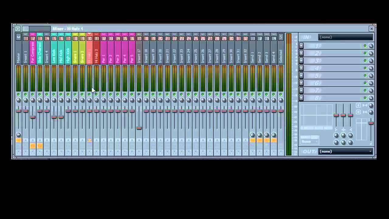Click the lower small icon beside the EQ faders
The width and height of the screenshot is (389, 219).
point(358,112)
